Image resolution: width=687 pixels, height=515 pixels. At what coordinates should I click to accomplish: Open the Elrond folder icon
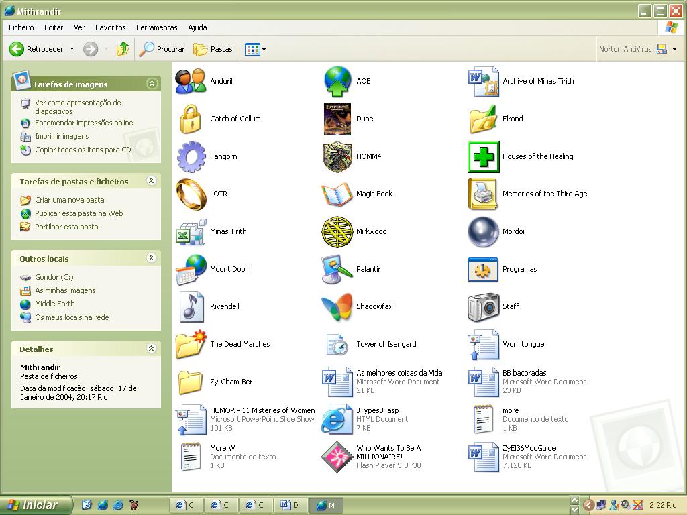pyautogui.click(x=483, y=119)
